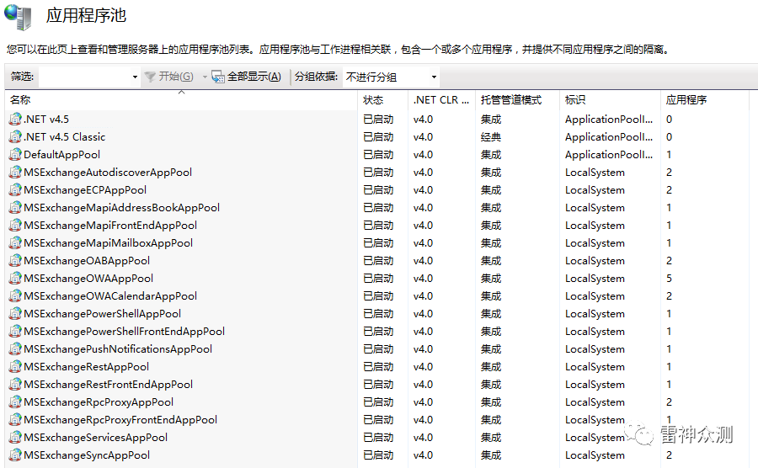Select the MSExchangeECPAppPool name
758x468 pixels.
point(85,190)
